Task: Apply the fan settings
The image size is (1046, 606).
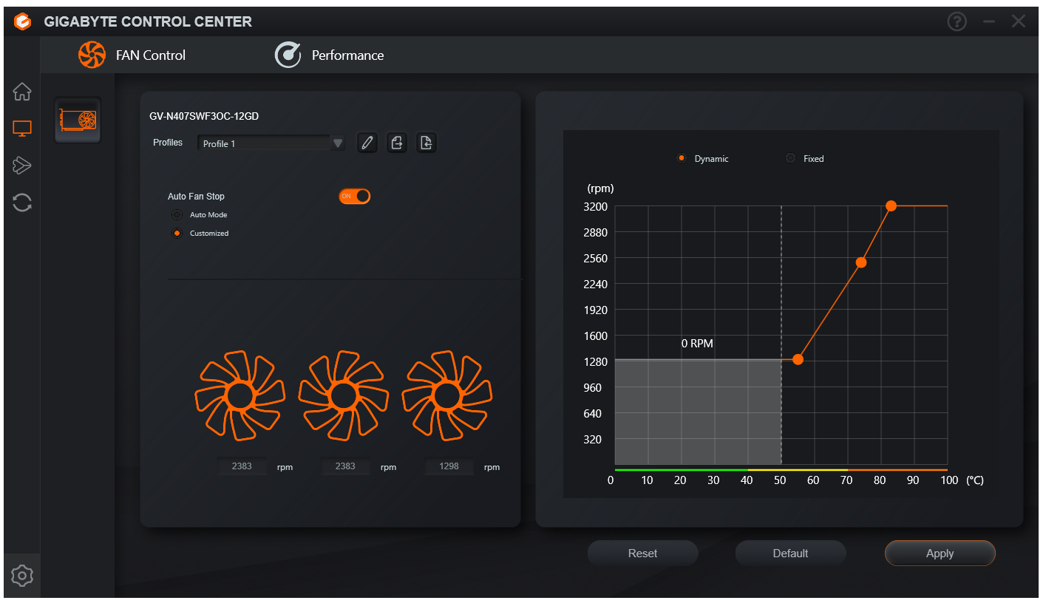Action: [940, 553]
